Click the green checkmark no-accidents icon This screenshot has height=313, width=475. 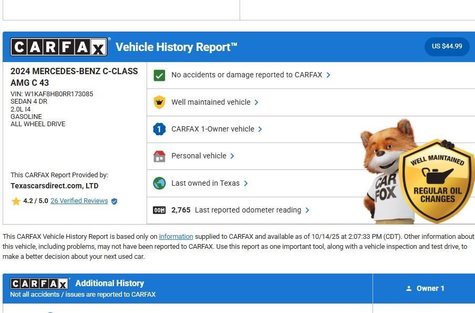coord(159,75)
